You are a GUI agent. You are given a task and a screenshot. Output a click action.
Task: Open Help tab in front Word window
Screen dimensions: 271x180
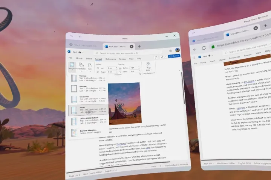[139, 59]
